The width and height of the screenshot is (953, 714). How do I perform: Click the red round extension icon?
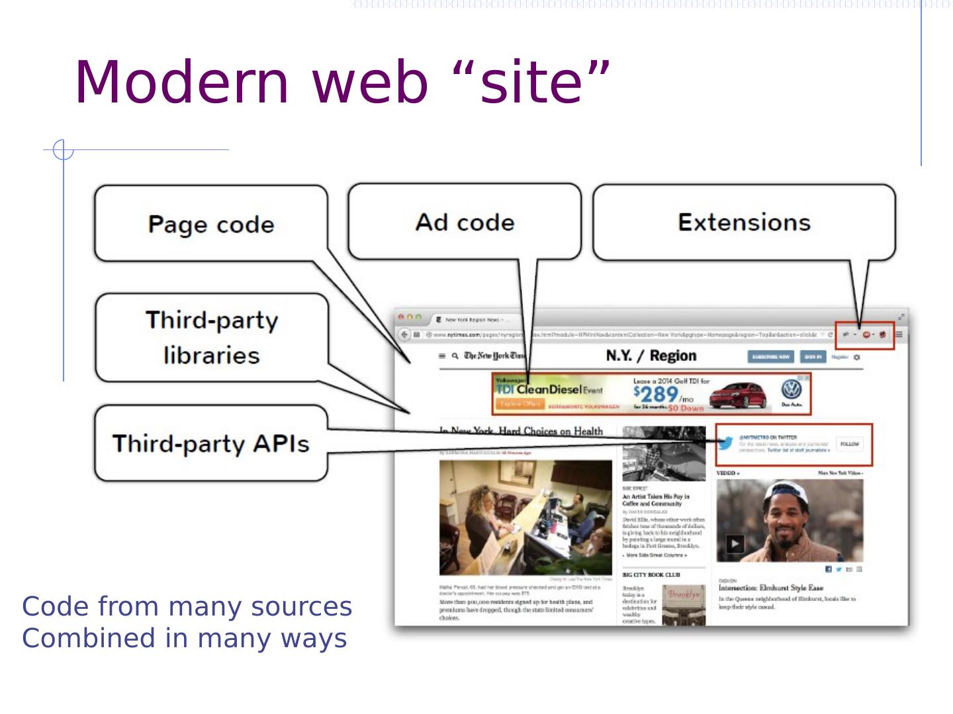866,335
